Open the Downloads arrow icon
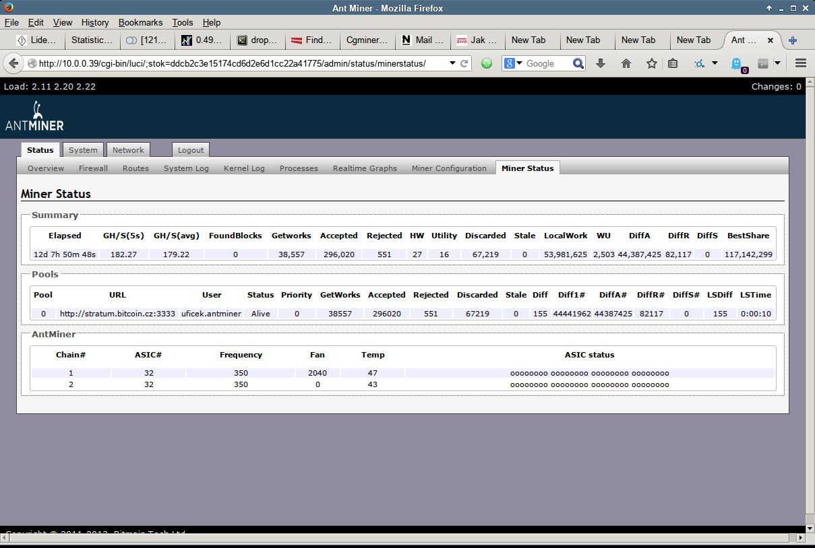Screen dimensions: 815x548 [x=601, y=63]
